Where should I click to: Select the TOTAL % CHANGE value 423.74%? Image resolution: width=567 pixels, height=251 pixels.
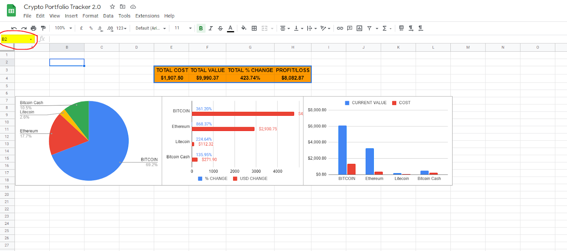click(x=250, y=78)
